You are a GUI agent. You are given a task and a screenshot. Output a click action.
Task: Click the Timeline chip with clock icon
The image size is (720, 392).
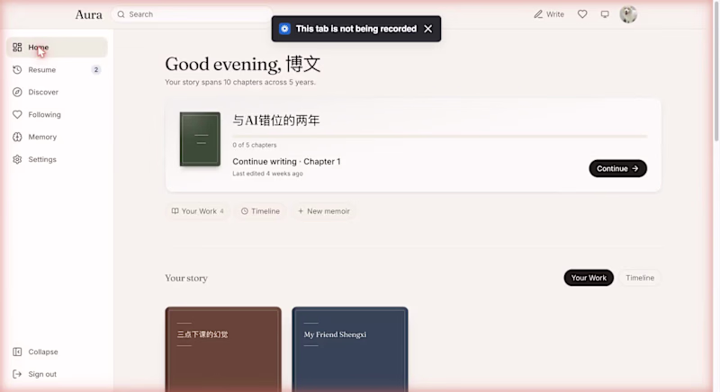click(260, 211)
